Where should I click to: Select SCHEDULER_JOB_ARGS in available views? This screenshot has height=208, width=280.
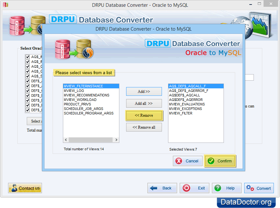point(91,109)
